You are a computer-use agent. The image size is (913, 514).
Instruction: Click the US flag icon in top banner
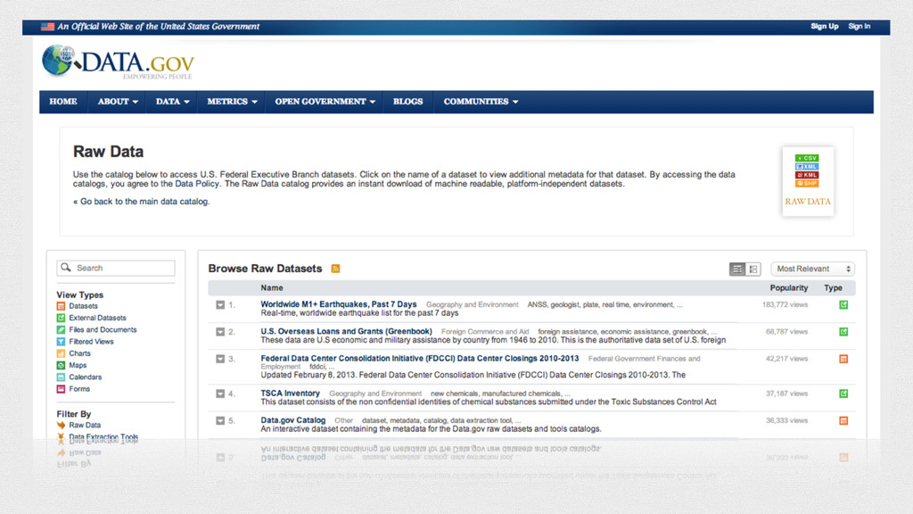tap(48, 26)
